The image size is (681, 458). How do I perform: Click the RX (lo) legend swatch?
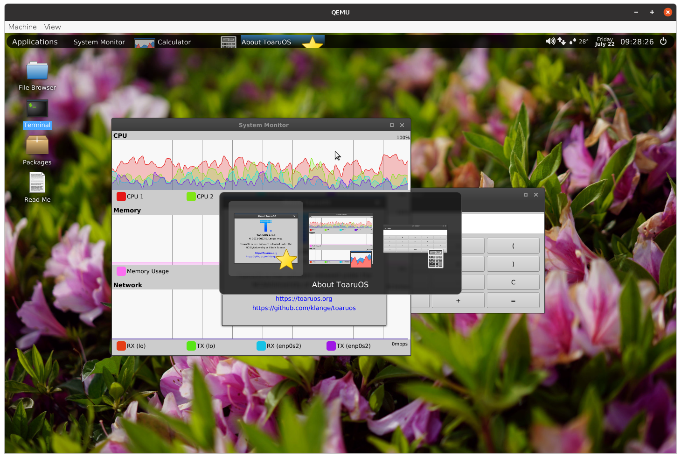coord(121,346)
